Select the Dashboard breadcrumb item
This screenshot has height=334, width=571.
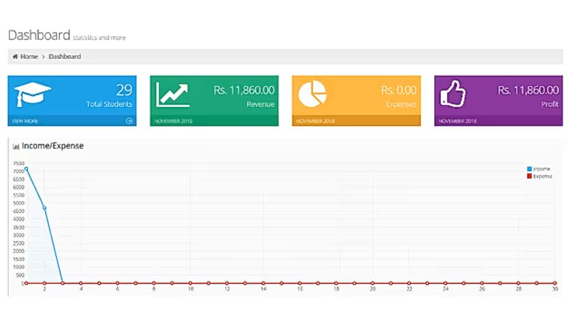pyautogui.click(x=65, y=56)
